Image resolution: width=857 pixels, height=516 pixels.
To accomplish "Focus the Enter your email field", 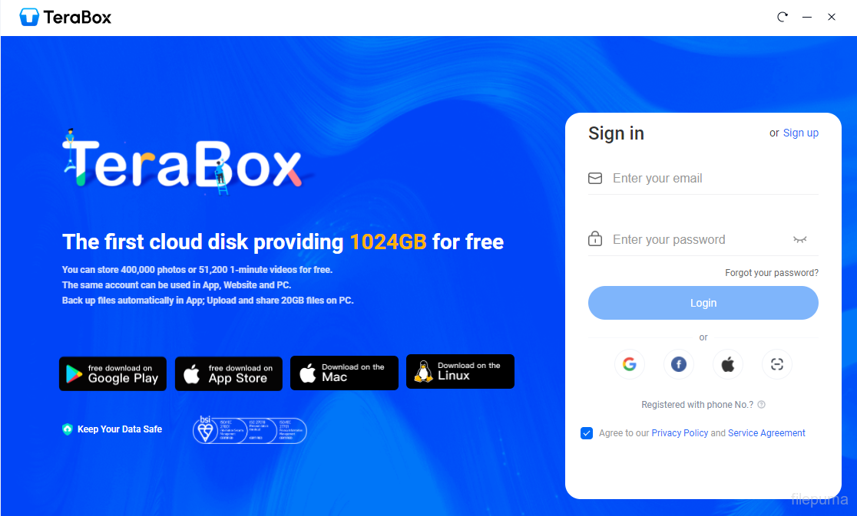I will coord(703,179).
